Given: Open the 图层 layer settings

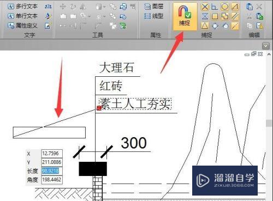Looking at the screenshot, I should 154,7.
